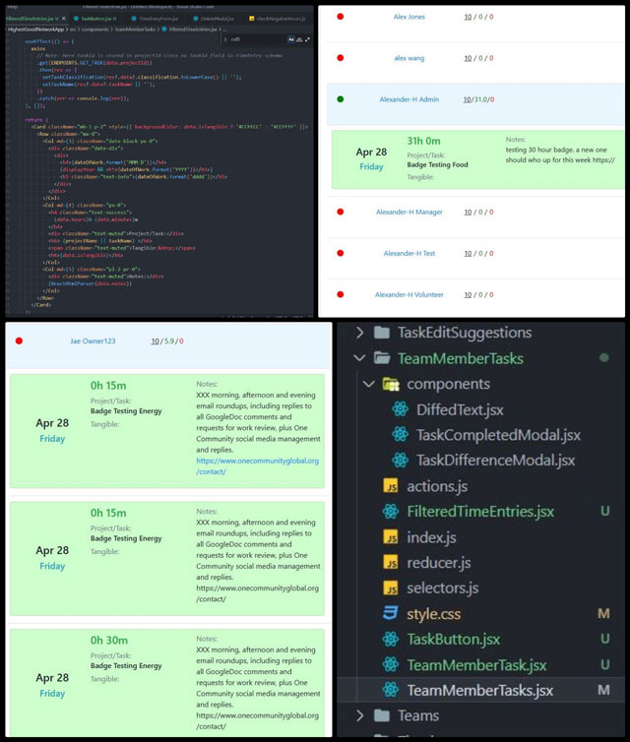Toggle Match Case in the find widget
630x742 pixels.
(292, 38)
